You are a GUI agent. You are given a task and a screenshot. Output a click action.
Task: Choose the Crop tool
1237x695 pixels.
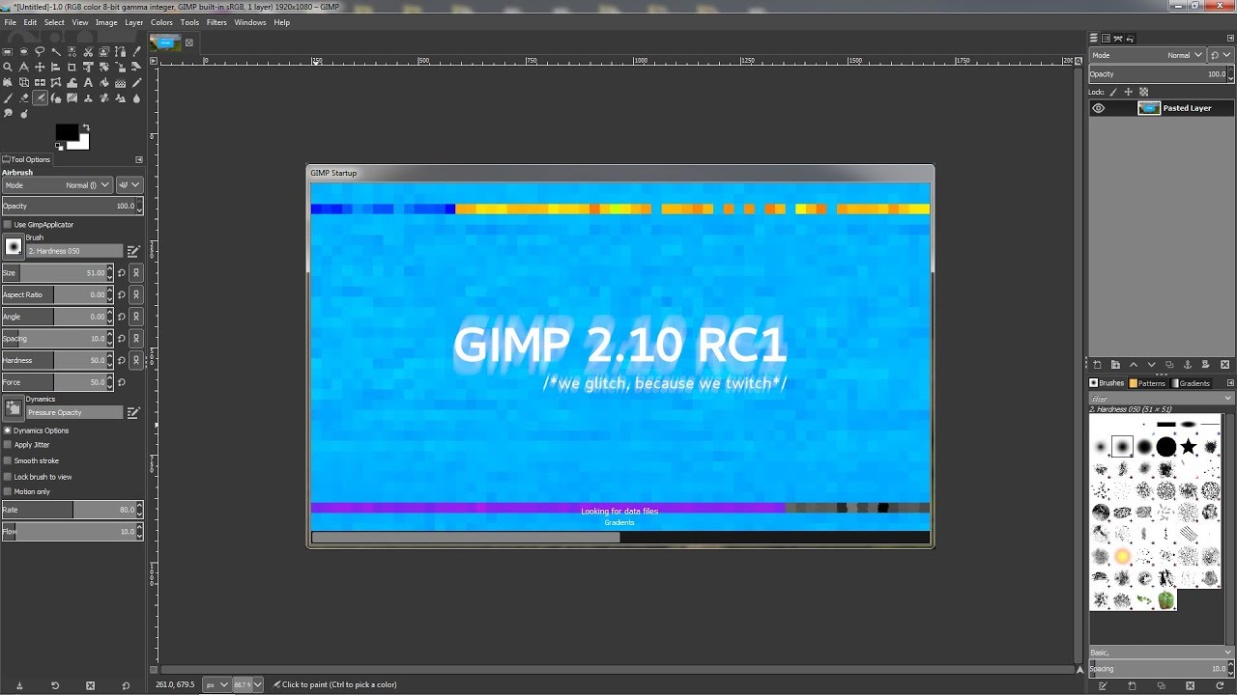pos(72,68)
